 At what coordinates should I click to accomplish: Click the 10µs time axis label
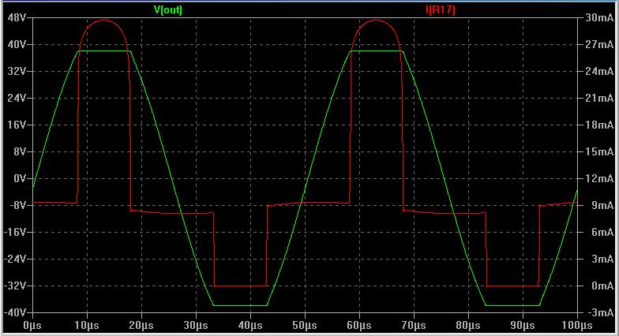87,325
